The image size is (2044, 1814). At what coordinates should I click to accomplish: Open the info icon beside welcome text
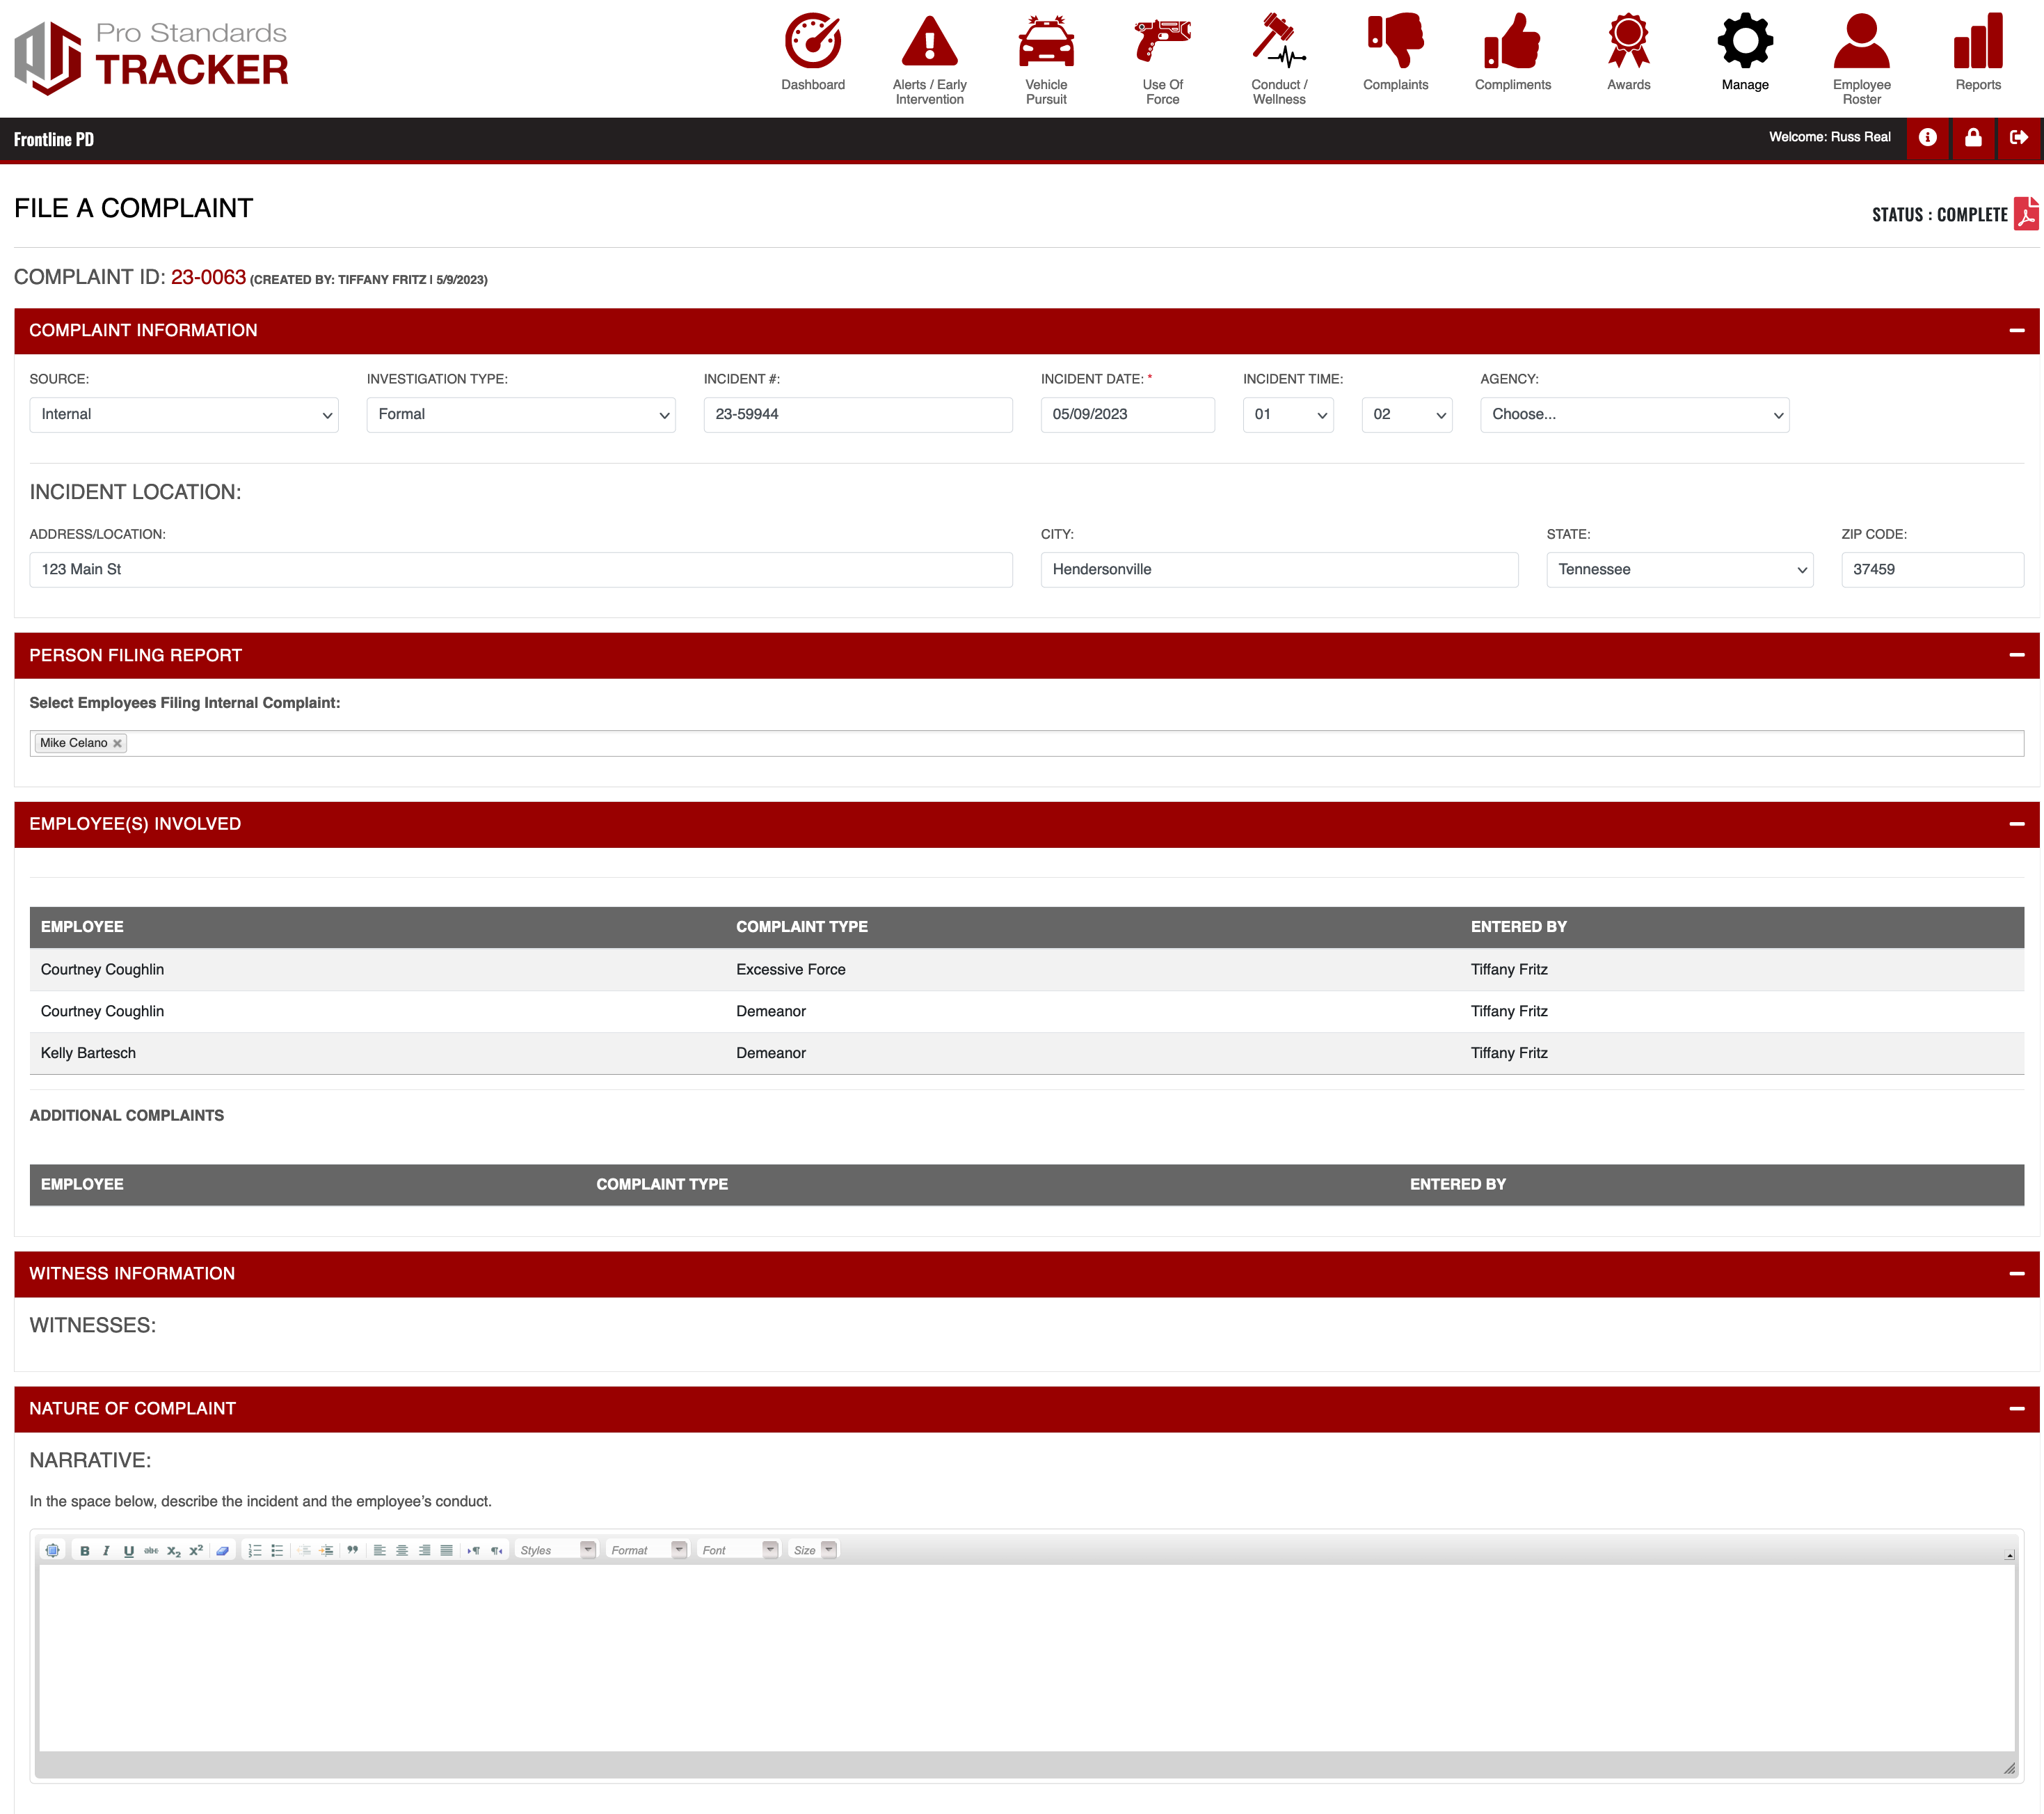click(1927, 138)
